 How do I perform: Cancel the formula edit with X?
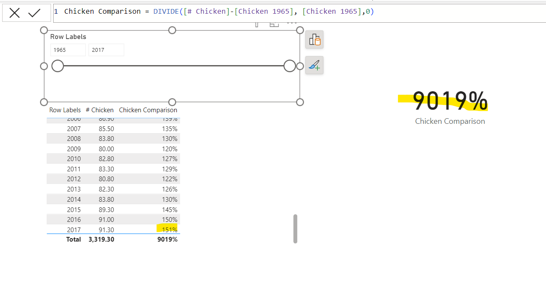[x=15, y=13]
